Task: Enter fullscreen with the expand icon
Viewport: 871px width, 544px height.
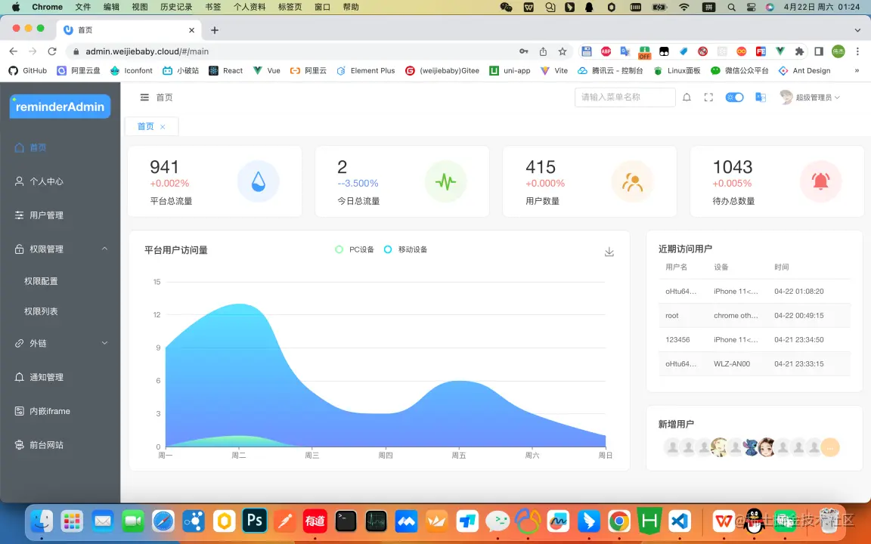Action: point(708,97)
